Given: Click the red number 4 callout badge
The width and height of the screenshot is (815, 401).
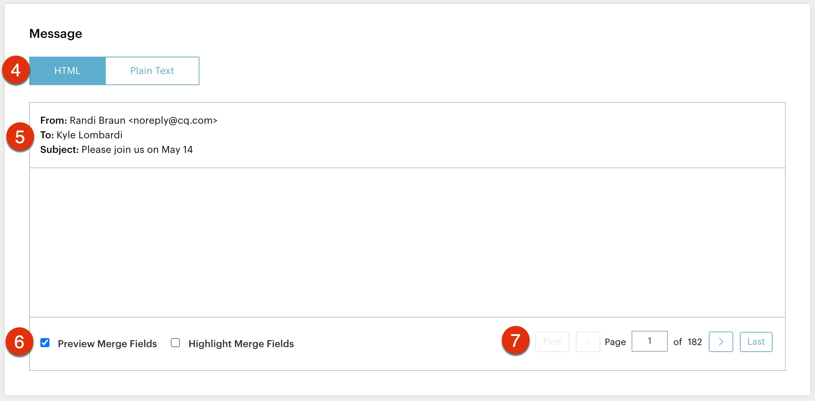Looking at the screenshot, I should coord(16,70).
